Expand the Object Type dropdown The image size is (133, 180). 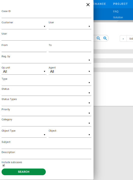24,135
